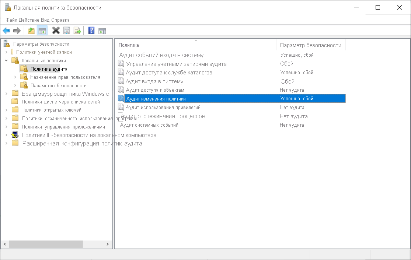This screenshot has height=260, width=411.
Task: Select Аудит использования привилегий policy name
Action: coord(163,108)
